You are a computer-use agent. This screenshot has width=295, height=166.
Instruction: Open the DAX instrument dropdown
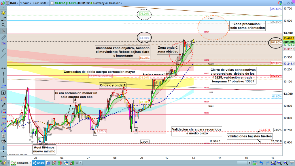point(14,3)
